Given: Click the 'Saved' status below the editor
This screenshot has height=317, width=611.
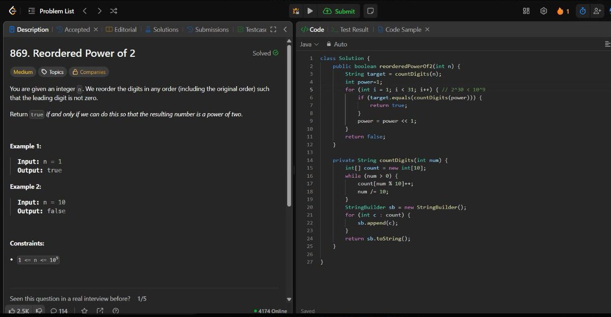Looking at the screenshot, I should [308, 311].
